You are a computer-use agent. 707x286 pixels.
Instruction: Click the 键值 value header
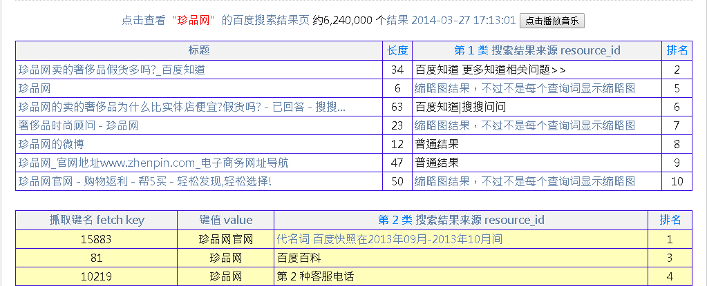pos(226,220)
